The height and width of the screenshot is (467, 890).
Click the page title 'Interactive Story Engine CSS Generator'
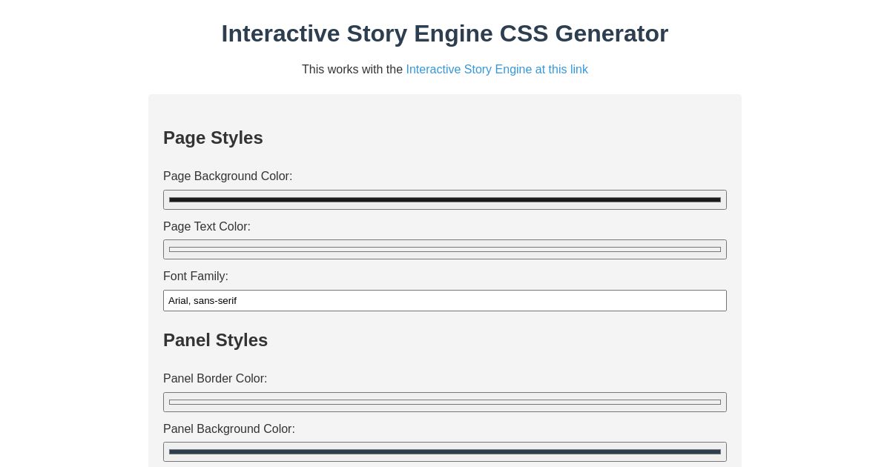pyautogui.click(x=445, y=33)
